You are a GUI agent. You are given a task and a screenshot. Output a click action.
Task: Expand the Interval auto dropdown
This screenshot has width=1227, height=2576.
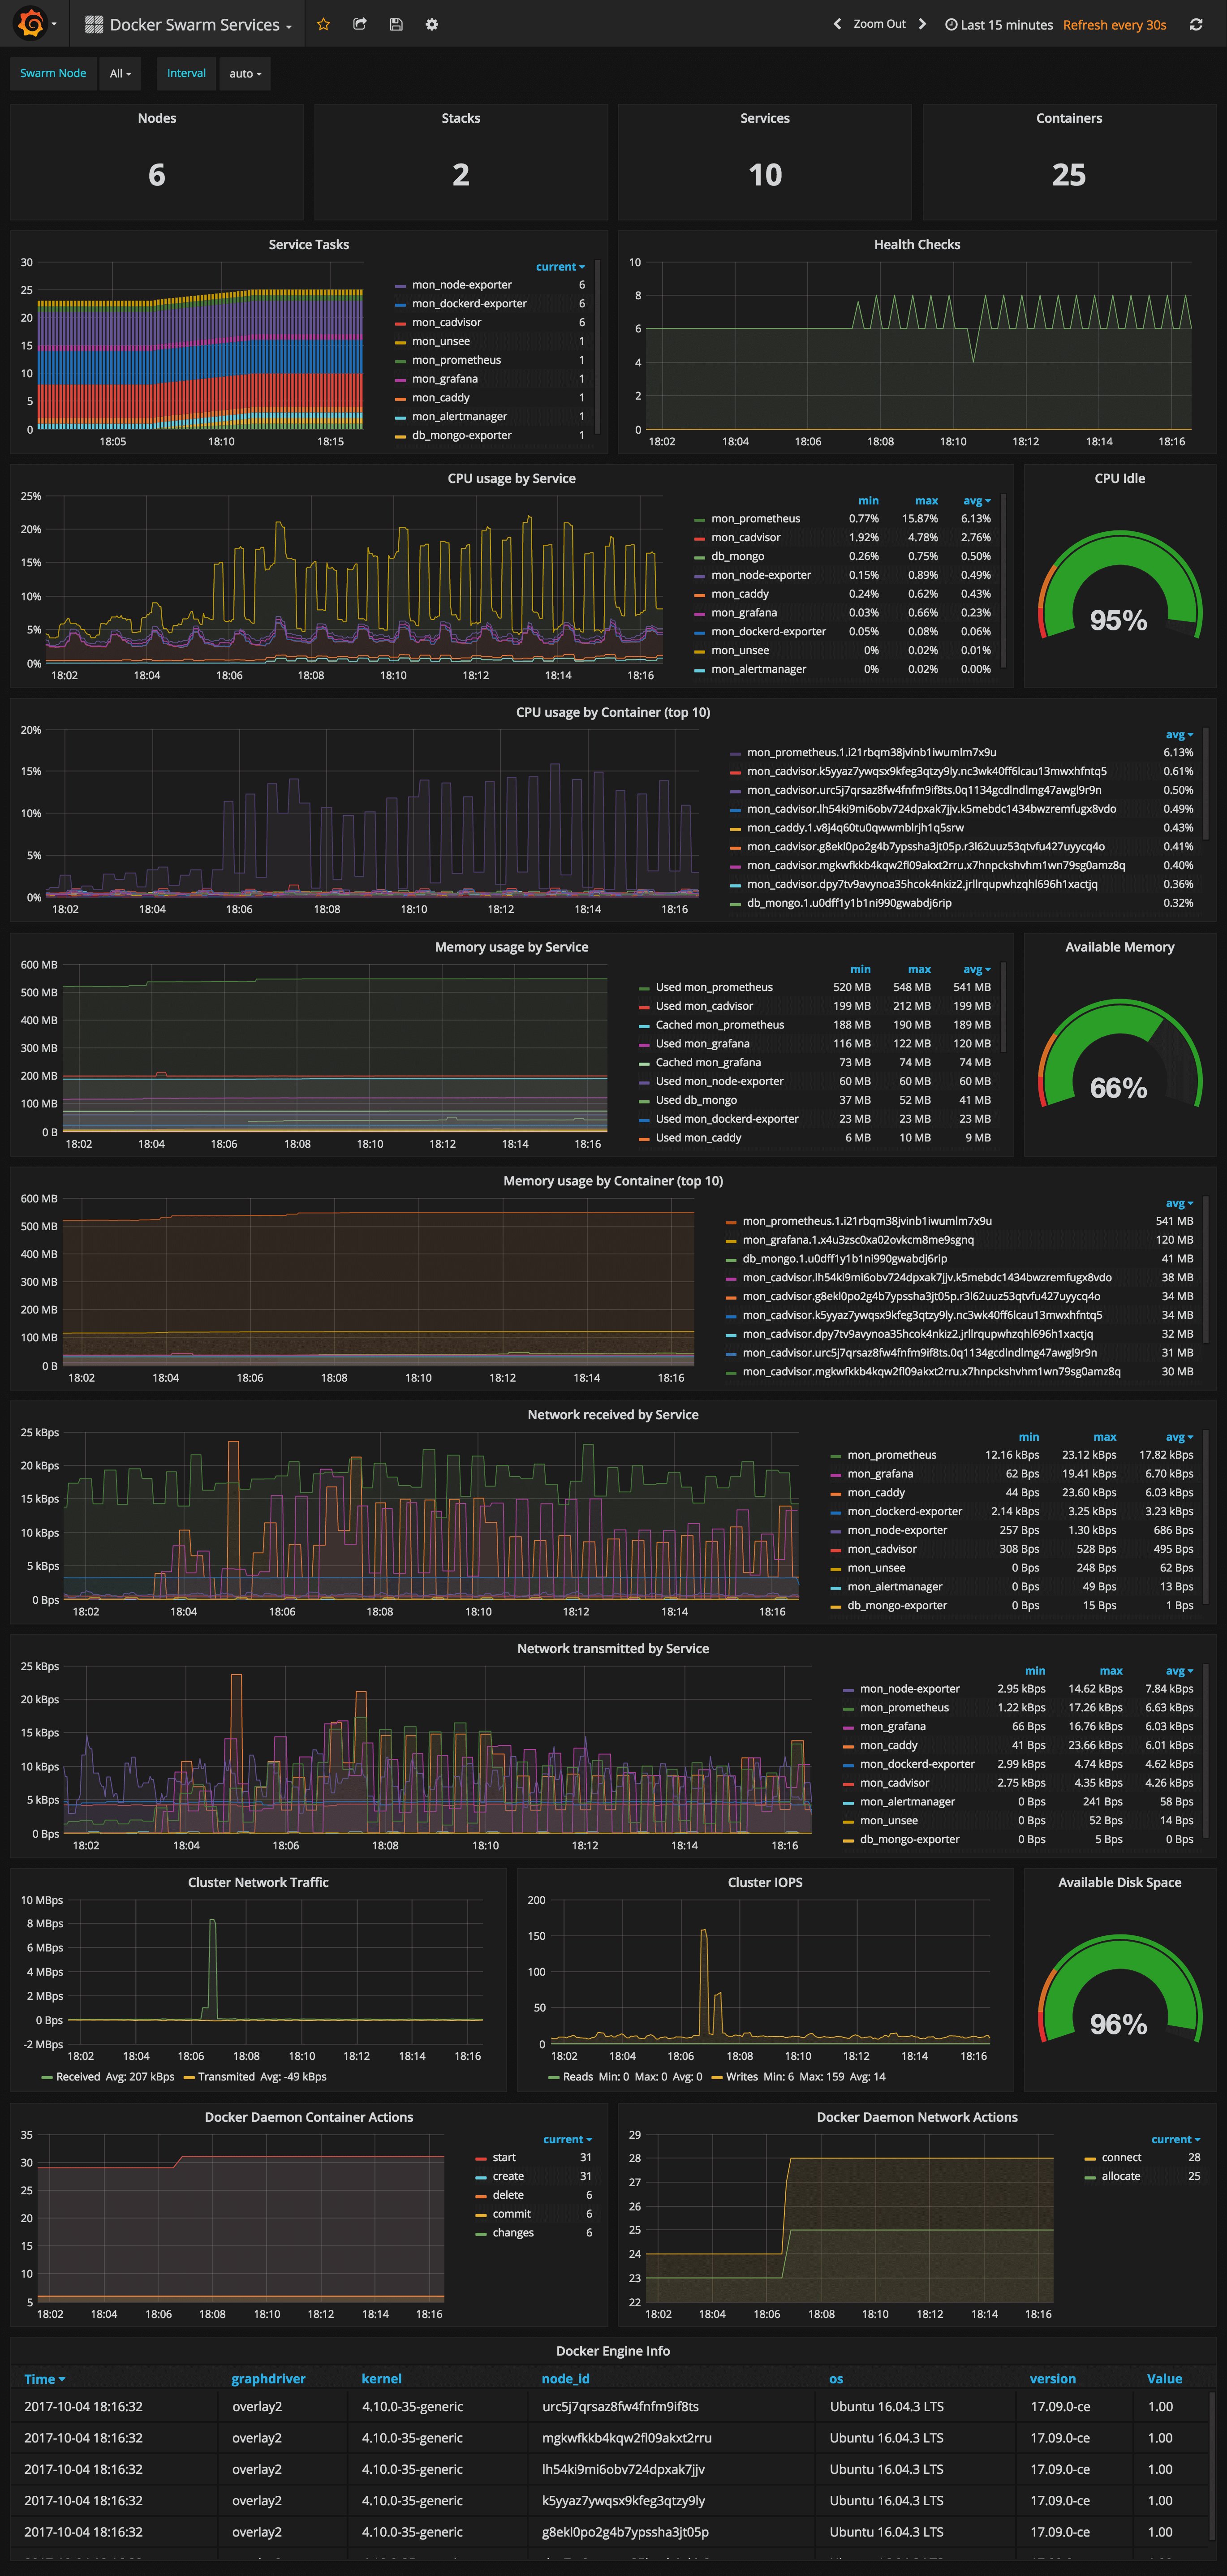click(245, 74)
